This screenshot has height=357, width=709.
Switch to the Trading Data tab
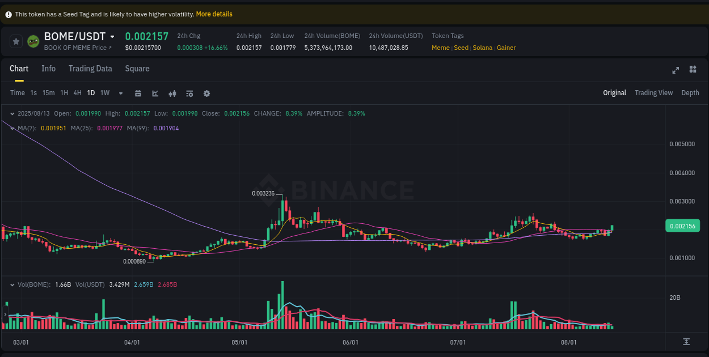point(90,68)
